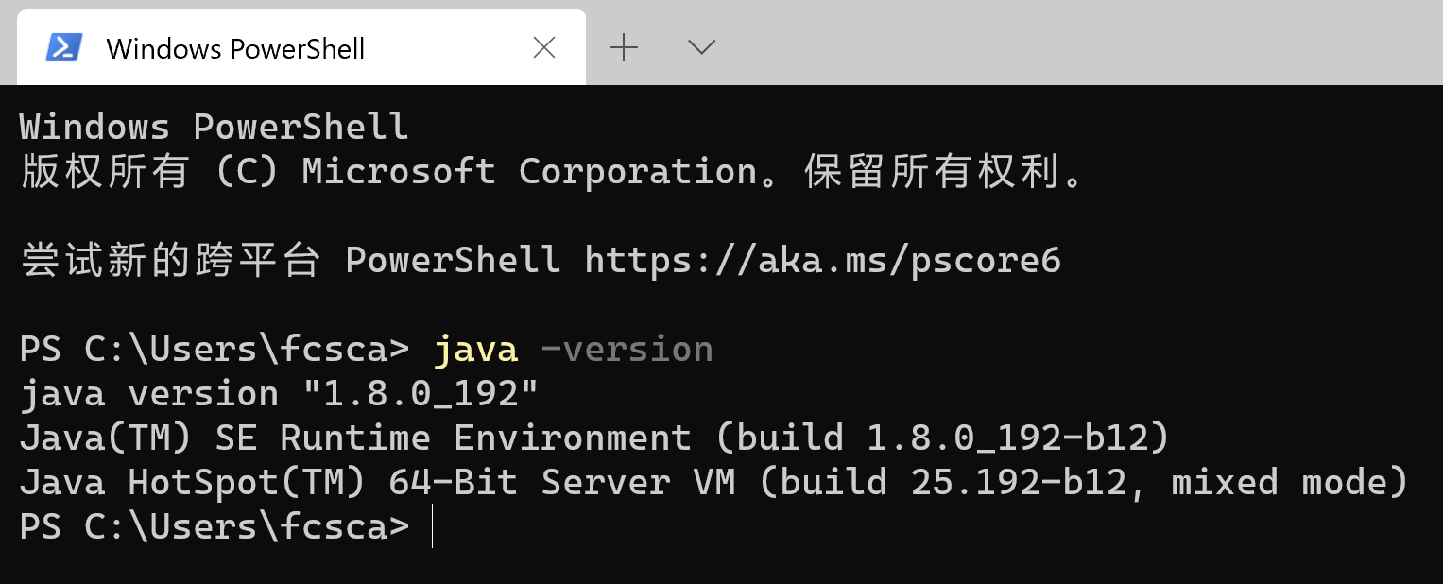Click the first "PS C:\Users\fcsca>" prompt
This screenshot has width=1443, height=584.
(x=214, y=350)
